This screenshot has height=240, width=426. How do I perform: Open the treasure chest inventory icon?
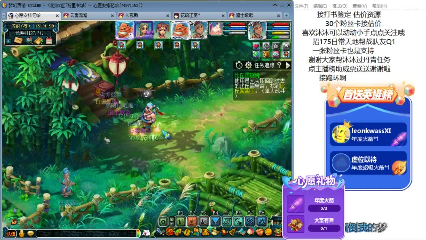tap(169, 231)
